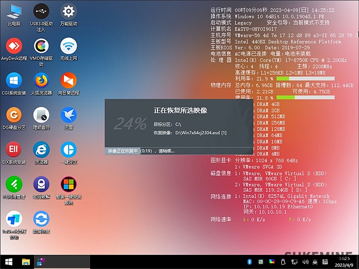Open 智美一键安装系统 installer icon

[x=69, y=184]
